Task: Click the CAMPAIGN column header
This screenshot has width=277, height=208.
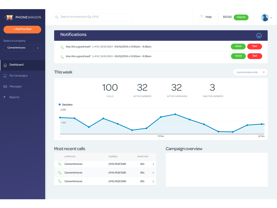Action: point(70,156)
